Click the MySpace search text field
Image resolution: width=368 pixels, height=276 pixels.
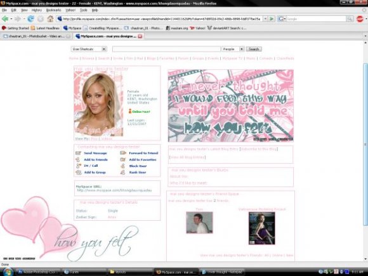[x=166, y=49]
